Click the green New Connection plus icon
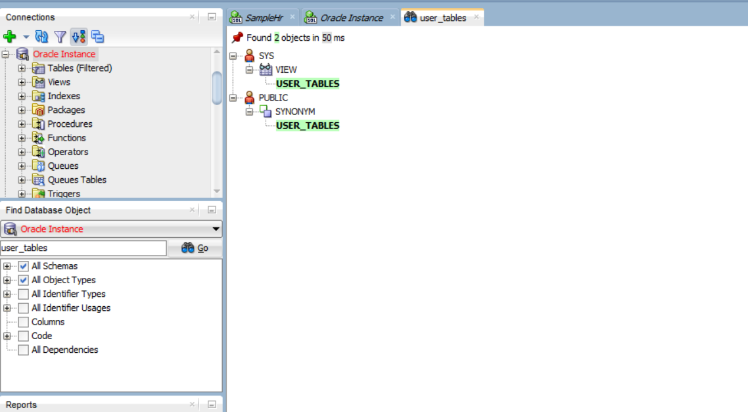Screen dimensions: 748x412 (x=10, y=37)
